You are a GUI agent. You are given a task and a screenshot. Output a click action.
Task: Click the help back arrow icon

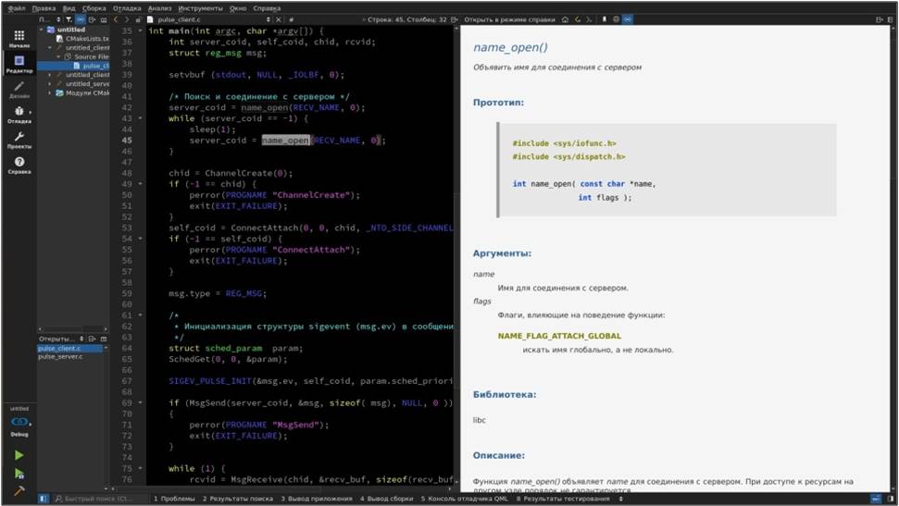578,19
